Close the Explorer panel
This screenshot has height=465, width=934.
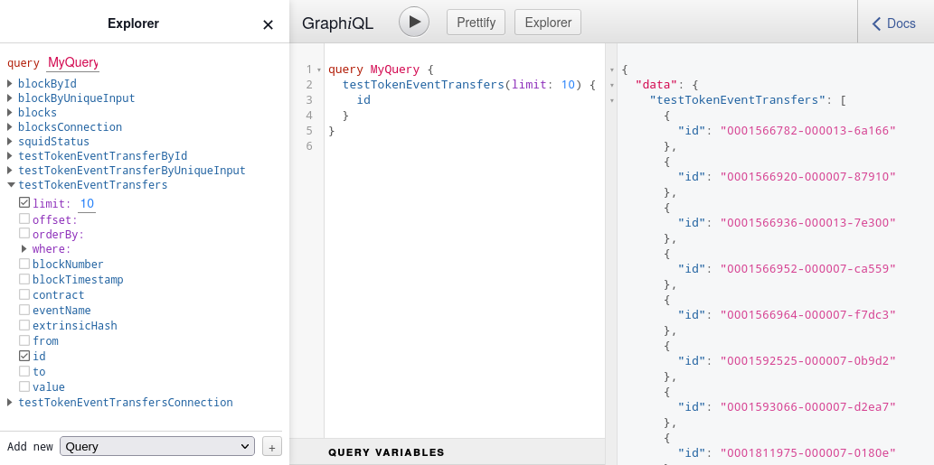click(x=268, y=24)
